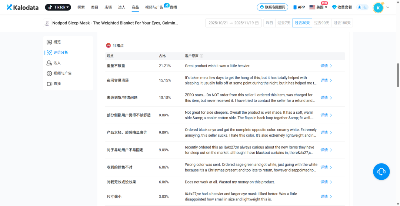Open 详情 for 部分侧卧用户觉得不够舒适
400x206 pixels.
point(326,115)
